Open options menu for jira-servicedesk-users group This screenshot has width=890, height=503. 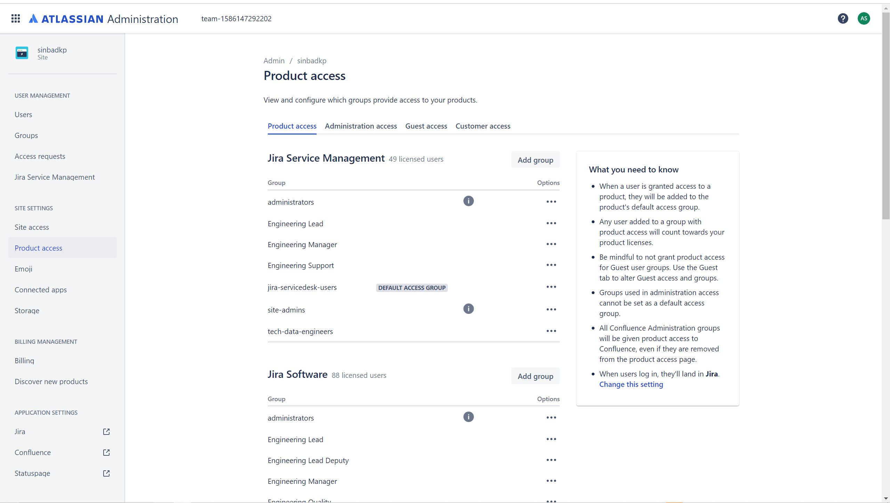point(551,287)
